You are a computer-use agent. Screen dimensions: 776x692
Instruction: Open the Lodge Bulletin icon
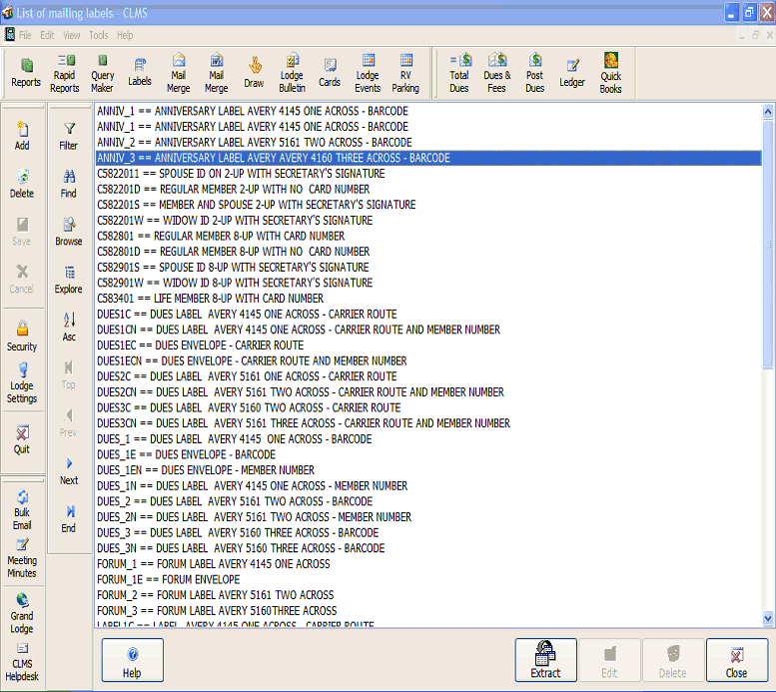coord(292,73)
